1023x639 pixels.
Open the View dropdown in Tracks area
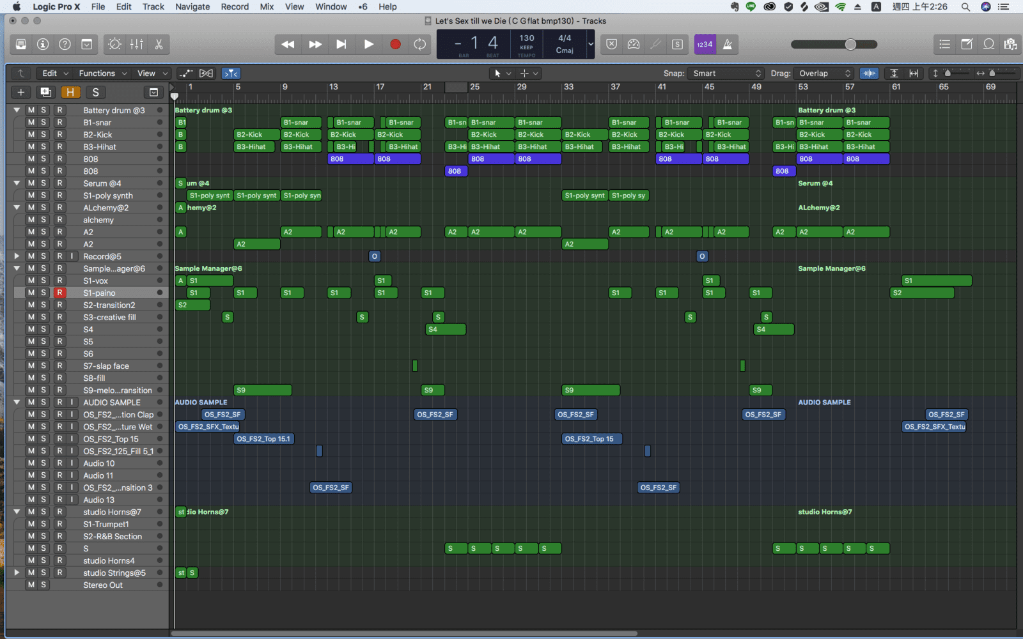click(x=152, y=73)
